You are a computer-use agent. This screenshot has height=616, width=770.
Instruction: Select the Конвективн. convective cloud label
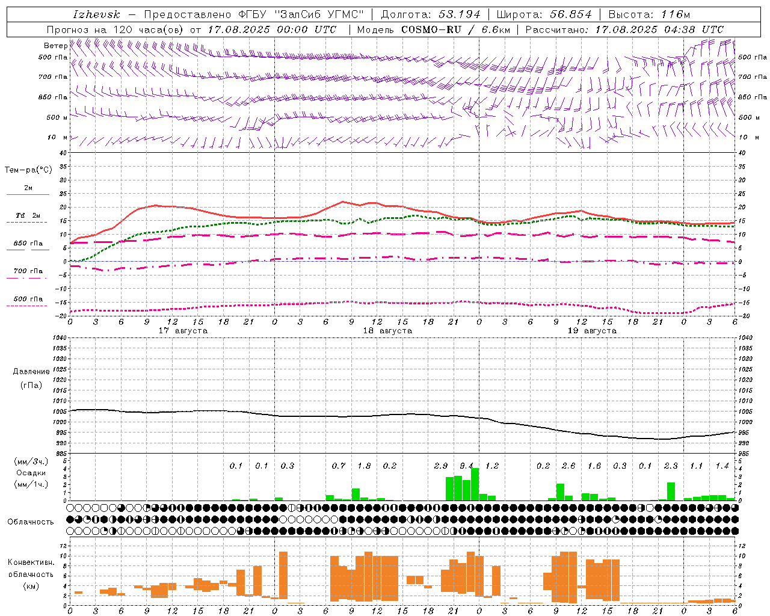[31, 562]
